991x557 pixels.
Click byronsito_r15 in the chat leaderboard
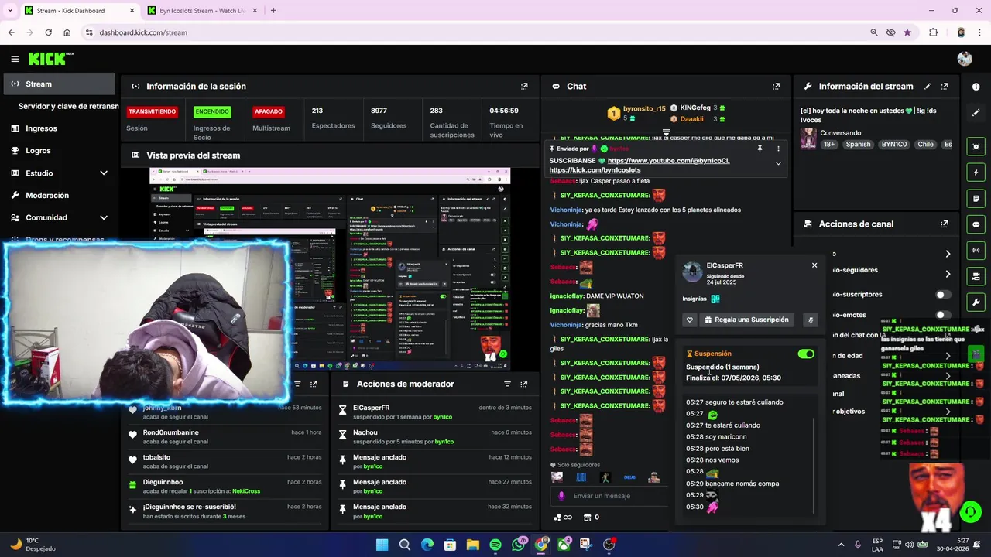pyautogui.click(x=644, y=109)
